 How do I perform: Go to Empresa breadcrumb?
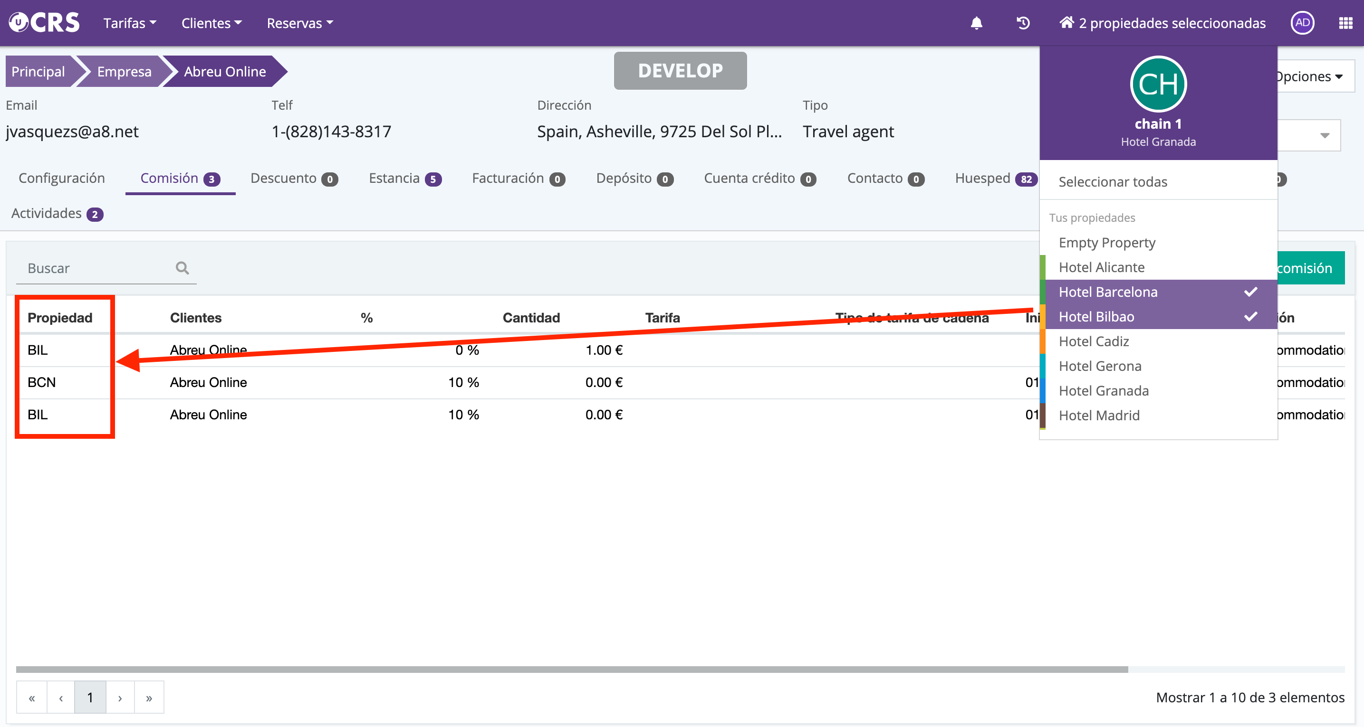124,71
